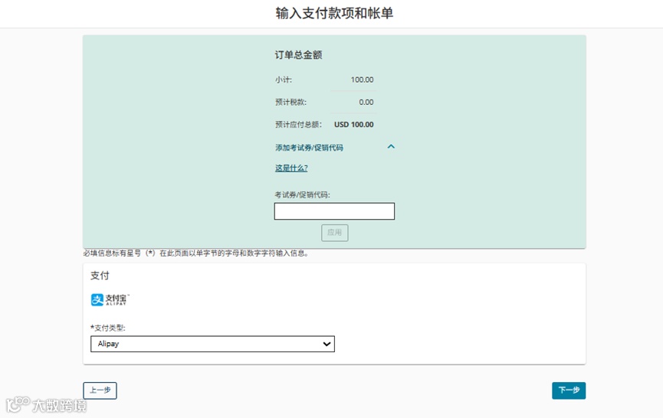Screen dimensions: 663x418
Task: Focus the 考试券/促销代码 input field
Action: tap(334, 211)
